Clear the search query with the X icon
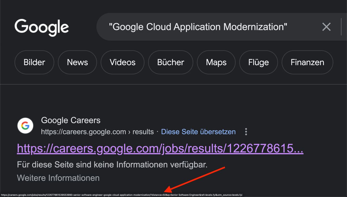Viewport: 347px width, 197px height. [326, 27]
